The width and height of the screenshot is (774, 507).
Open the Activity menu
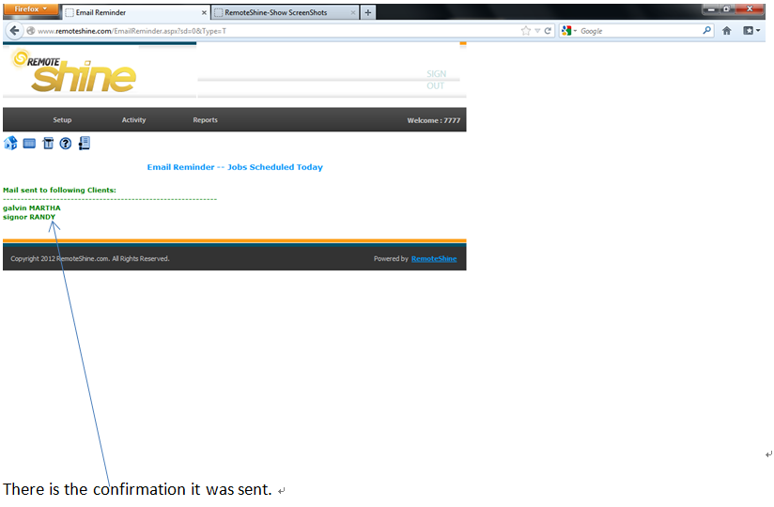pyautogui.click(x=133, y=120)
